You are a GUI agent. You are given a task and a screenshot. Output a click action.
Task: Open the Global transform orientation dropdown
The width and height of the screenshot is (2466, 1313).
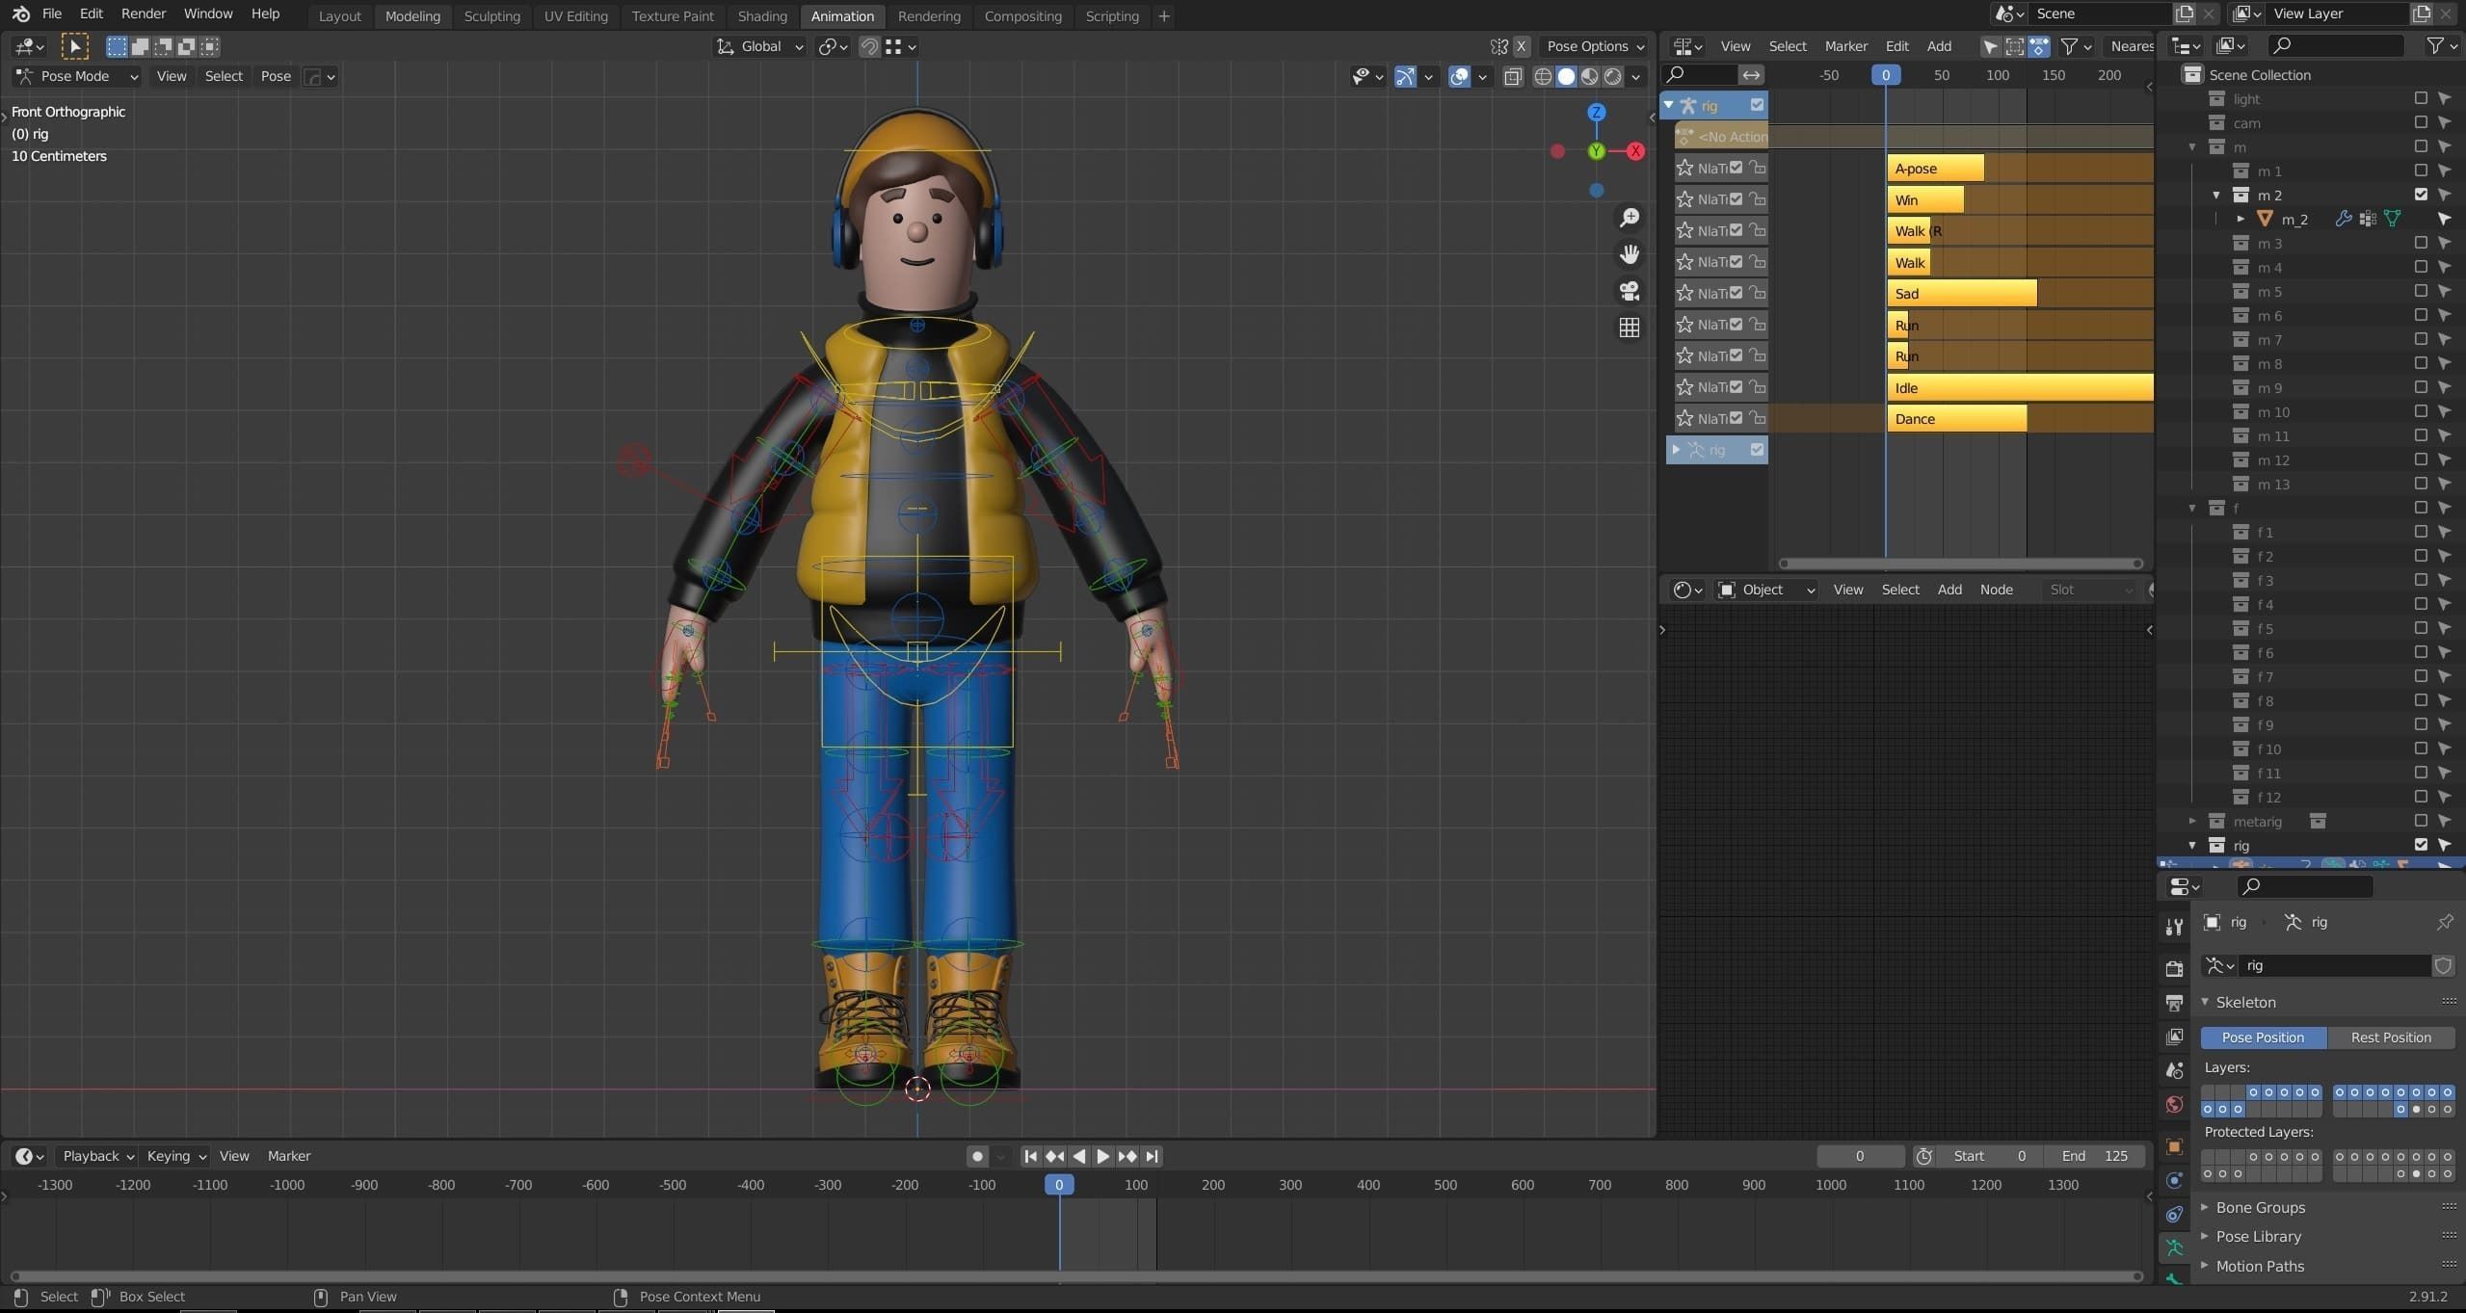tap(759, 46)
